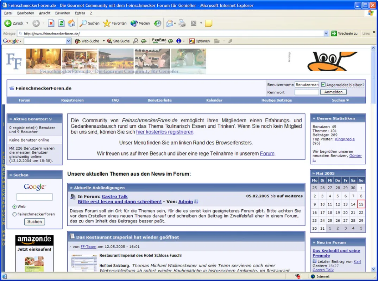Open Das Krokodil und seine Freunde thread
This screenshot has width=378, height=281.
336,253
